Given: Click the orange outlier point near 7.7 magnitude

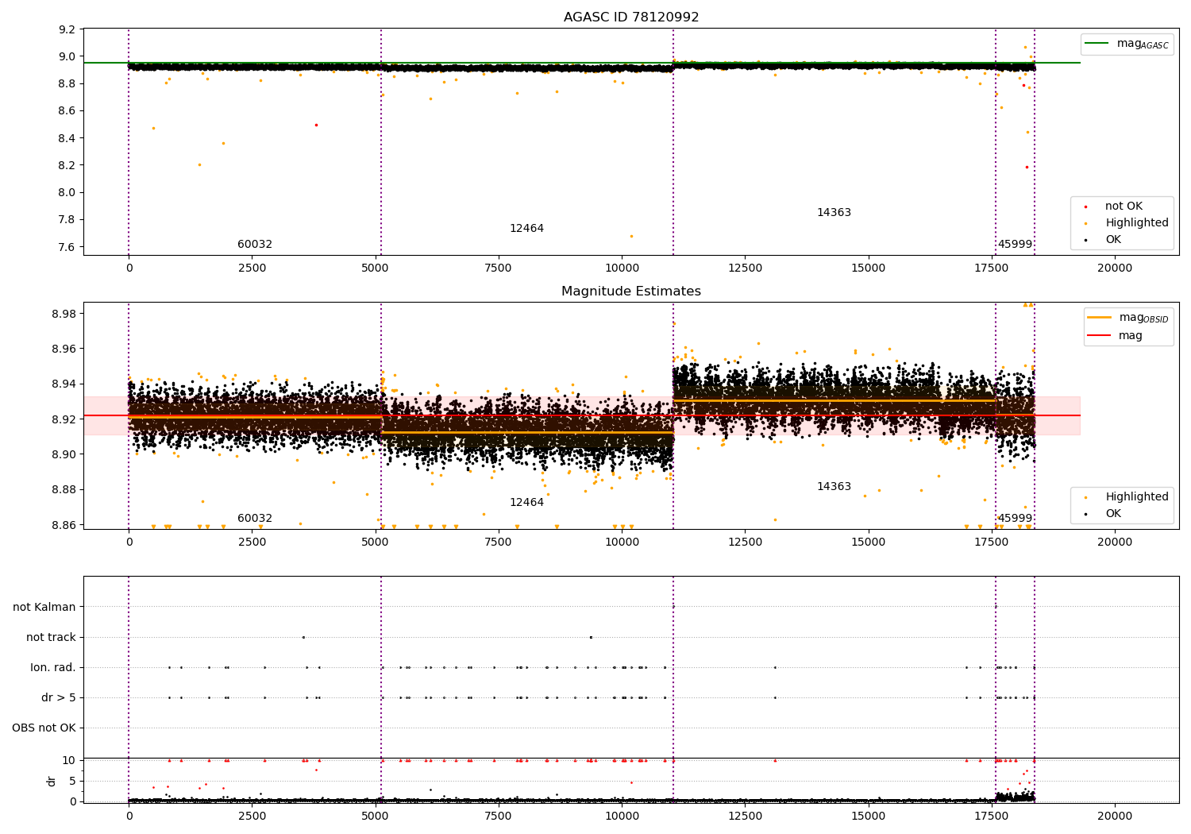Looking at the screenshot, I should [x=631, y=236].
